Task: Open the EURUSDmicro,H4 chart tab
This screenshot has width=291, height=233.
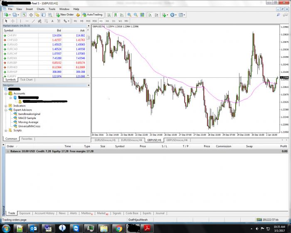Action: (x=131, y=140)
